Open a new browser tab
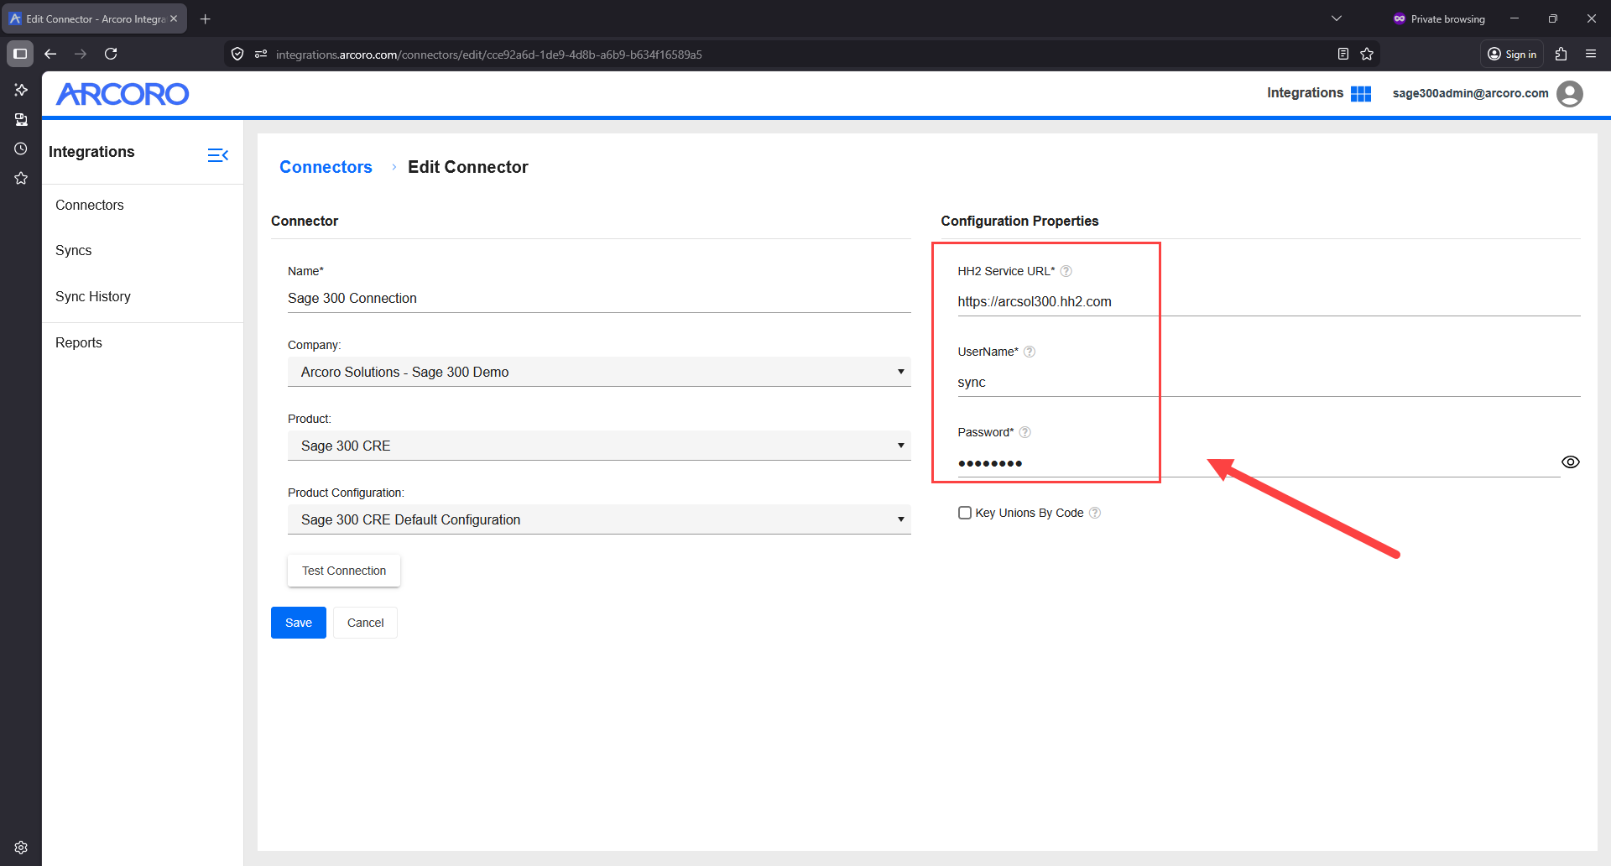The width and height of the screenshot is (1611, 866). pyautogui.click(x=206, y=18)
